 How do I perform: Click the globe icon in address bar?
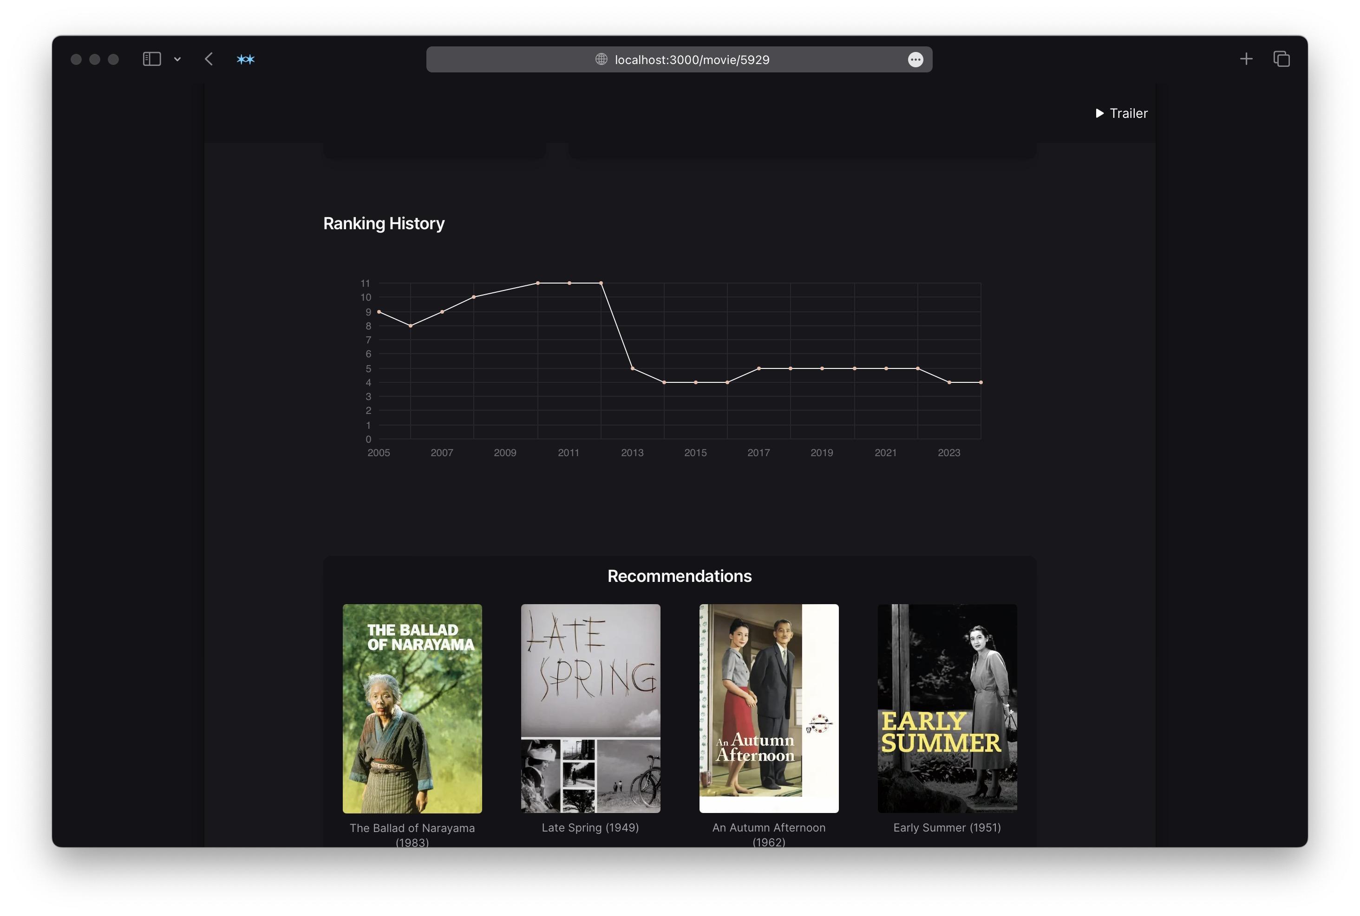(x=601, y=59)
